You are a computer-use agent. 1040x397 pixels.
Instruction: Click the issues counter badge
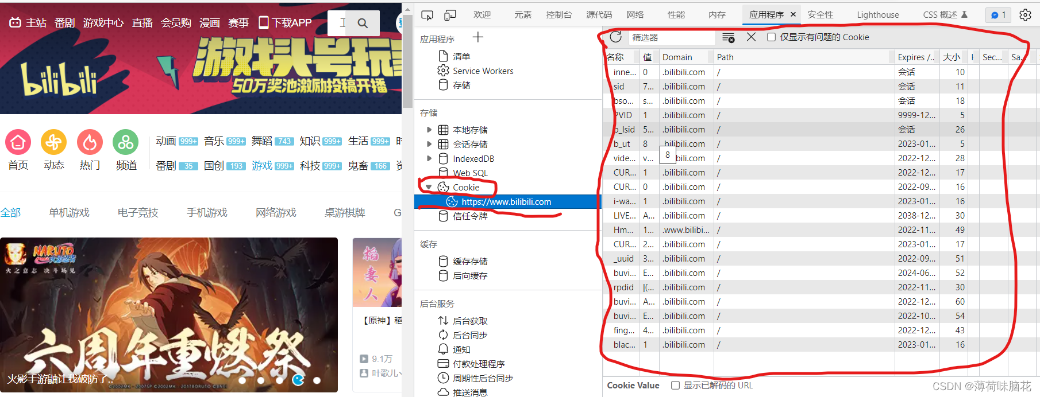pos(999,15)
